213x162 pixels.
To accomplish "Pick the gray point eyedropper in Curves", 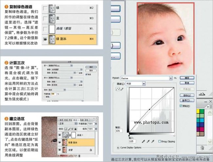I will coord(148,141).
